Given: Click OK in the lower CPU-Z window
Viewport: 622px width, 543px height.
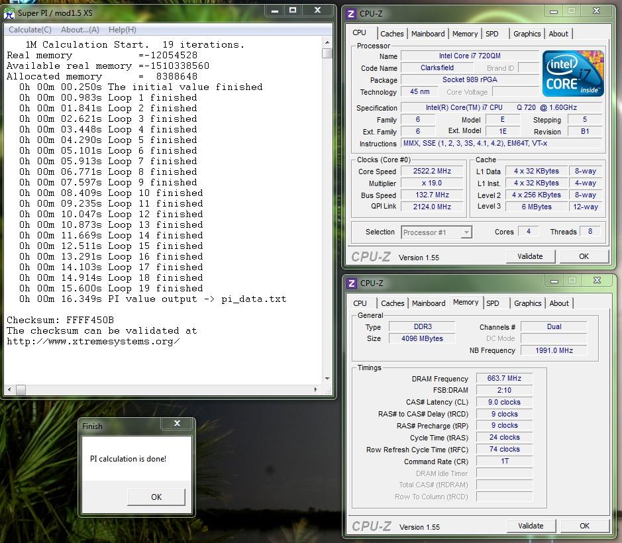Looking at the screenshot, I should tap(585, 526).
